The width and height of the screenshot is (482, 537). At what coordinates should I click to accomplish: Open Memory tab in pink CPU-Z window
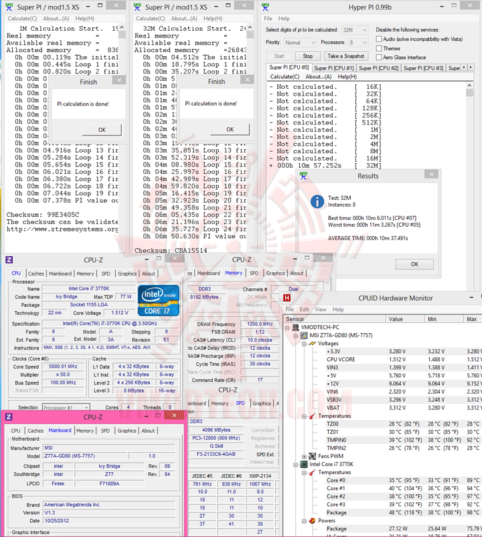(x=84, y=431)
